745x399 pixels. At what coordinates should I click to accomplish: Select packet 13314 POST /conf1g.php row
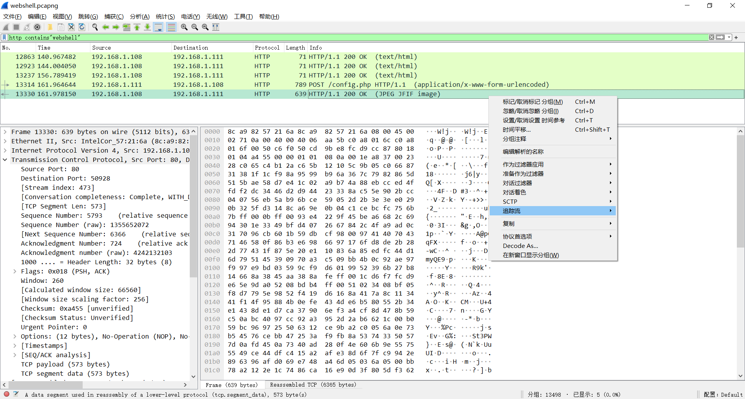[x=372, y=84]
